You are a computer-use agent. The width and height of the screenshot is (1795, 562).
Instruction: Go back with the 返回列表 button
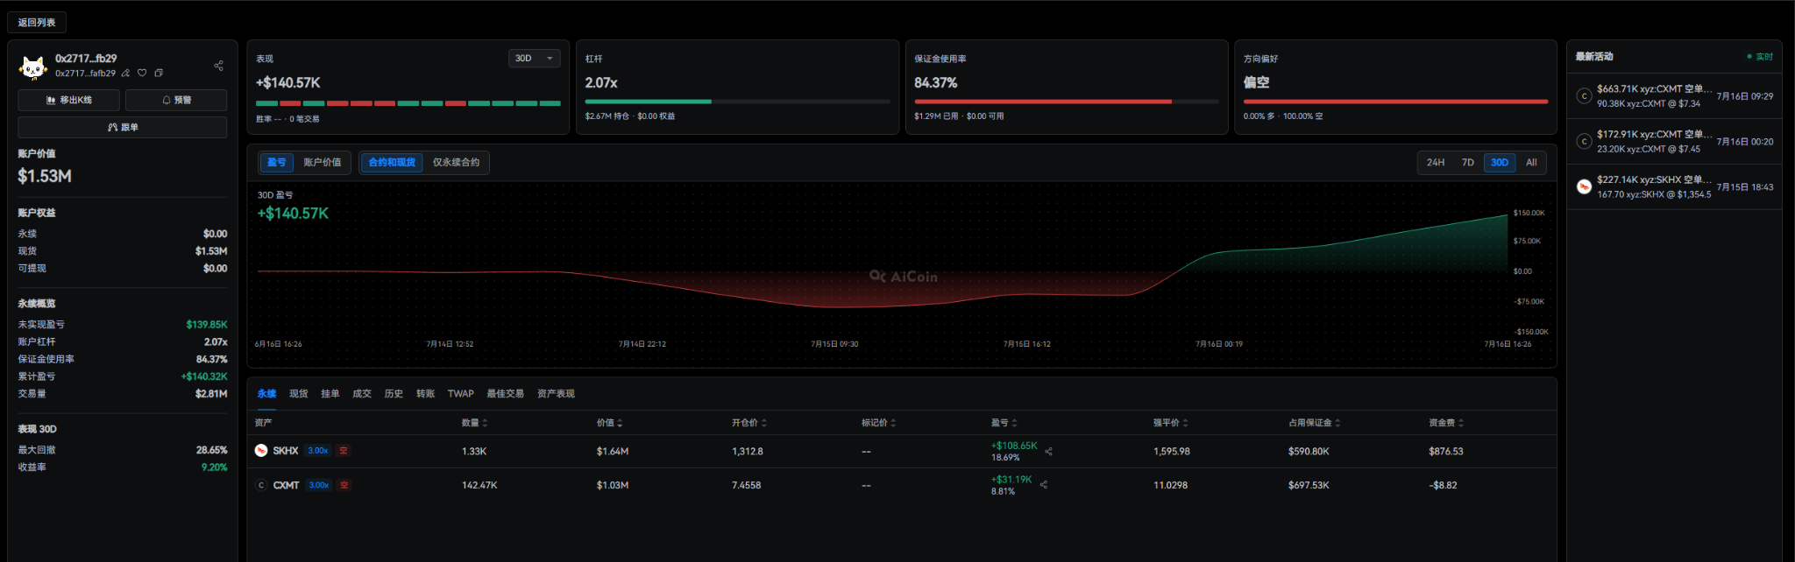37,23
